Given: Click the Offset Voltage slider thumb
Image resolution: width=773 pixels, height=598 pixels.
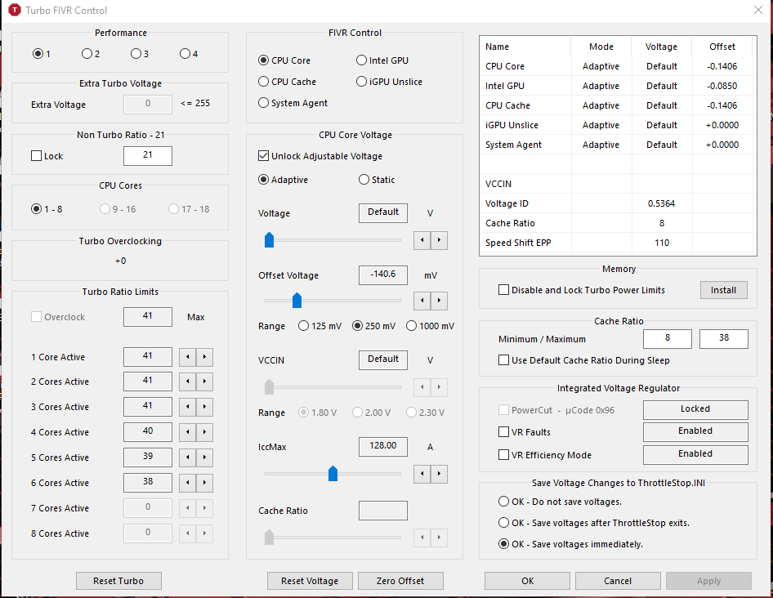Looking at the screenshot, I should click(x=297, y=301).
